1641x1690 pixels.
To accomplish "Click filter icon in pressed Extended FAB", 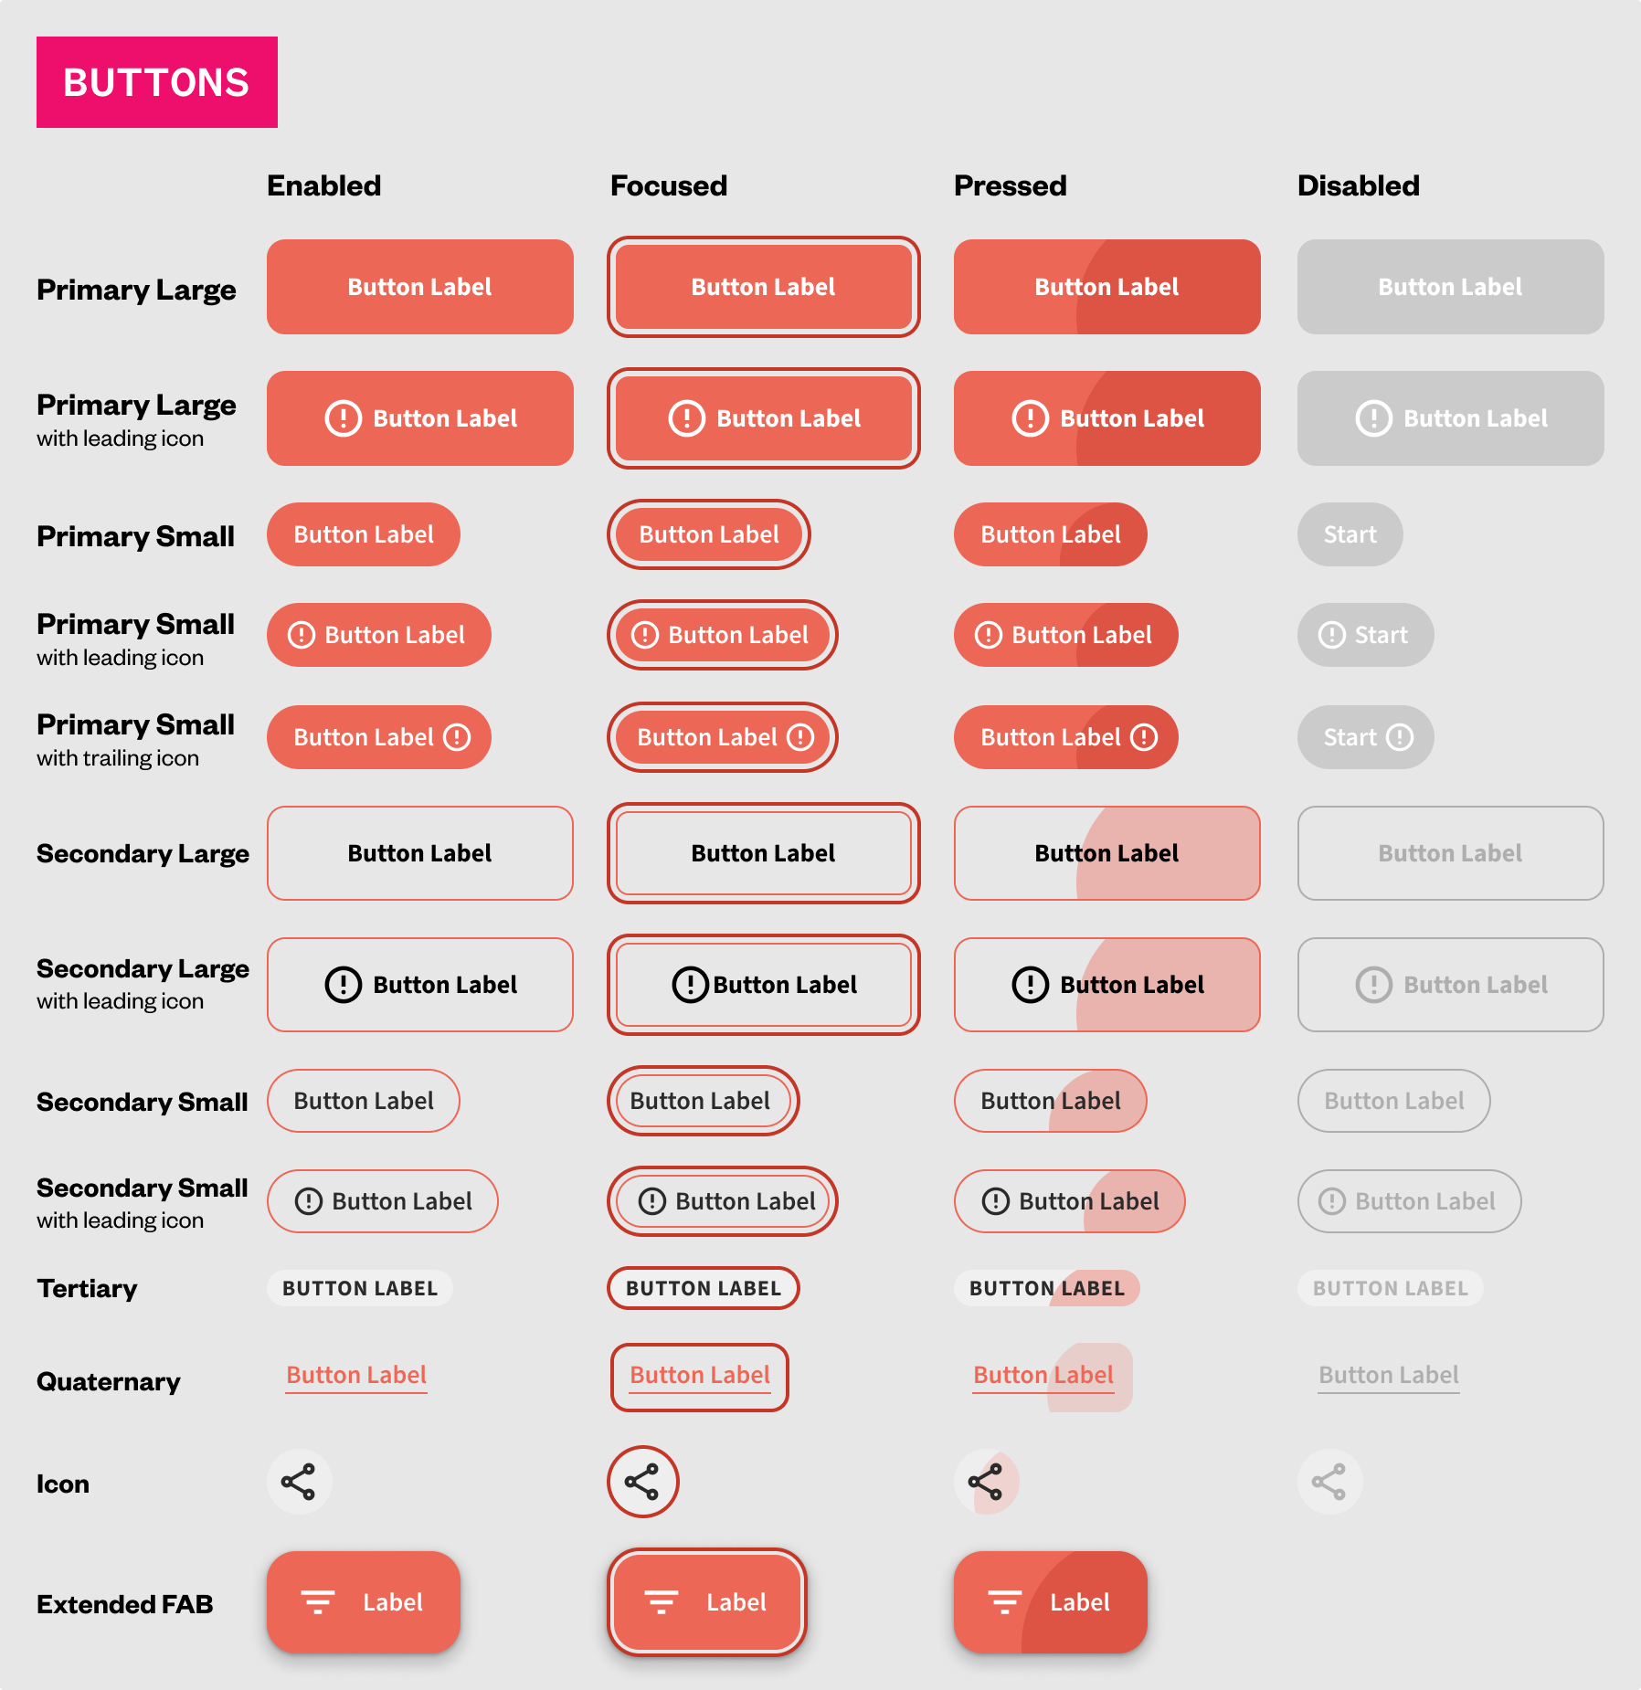I will pos(1005,1602).
